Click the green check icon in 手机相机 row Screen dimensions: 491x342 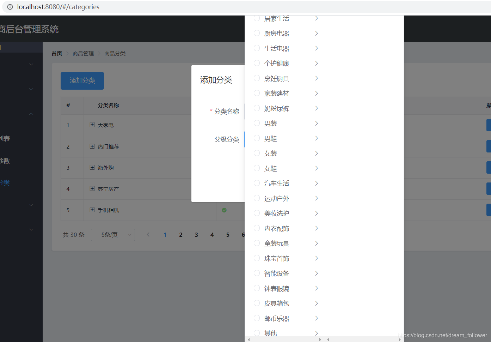pos(224,210)
